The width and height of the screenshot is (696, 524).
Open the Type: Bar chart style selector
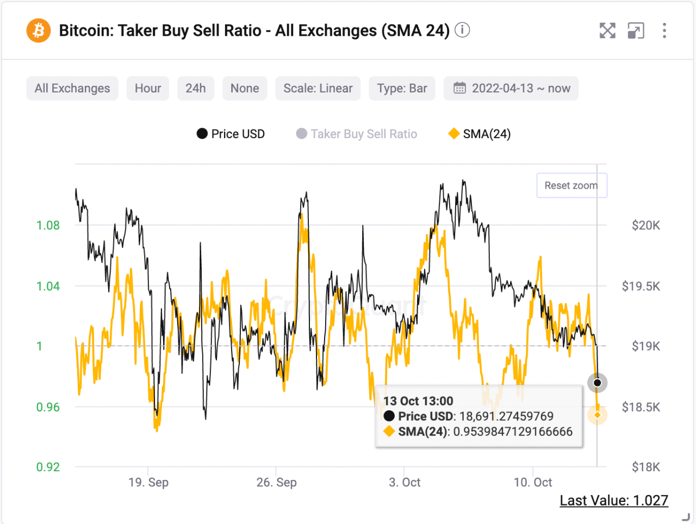click(402, 88)
